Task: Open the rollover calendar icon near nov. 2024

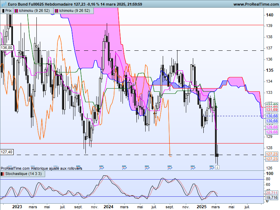Action: pyautogui.click(x=193, y=167)
